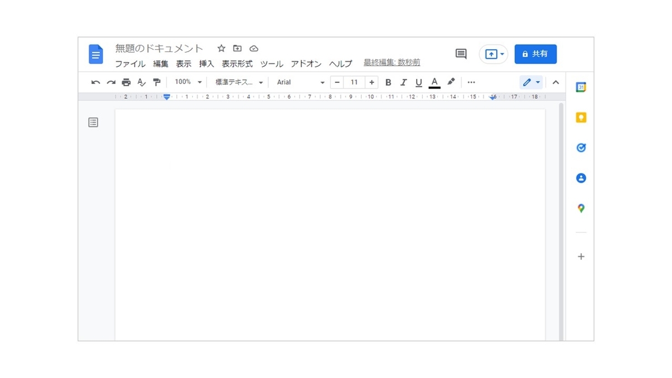Open the 100% zoom dropdown
This screenshot has width=672, height=378.
click(188, 82)
